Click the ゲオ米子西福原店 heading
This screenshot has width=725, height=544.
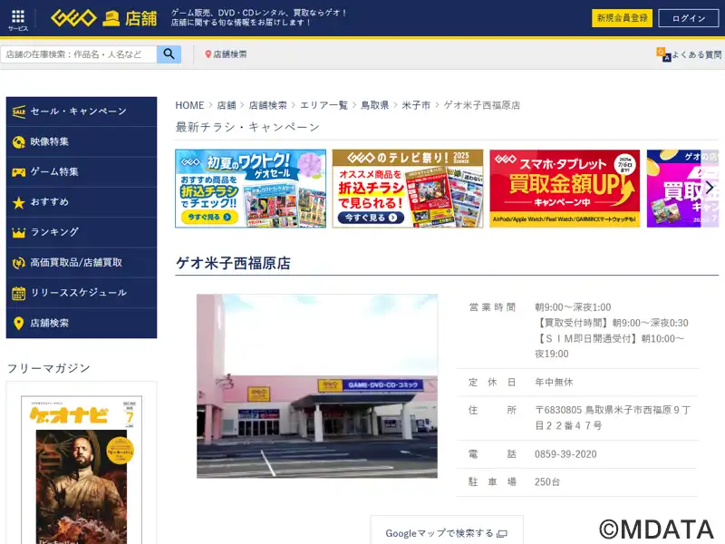pyautogui.click(x=233, y=263)
